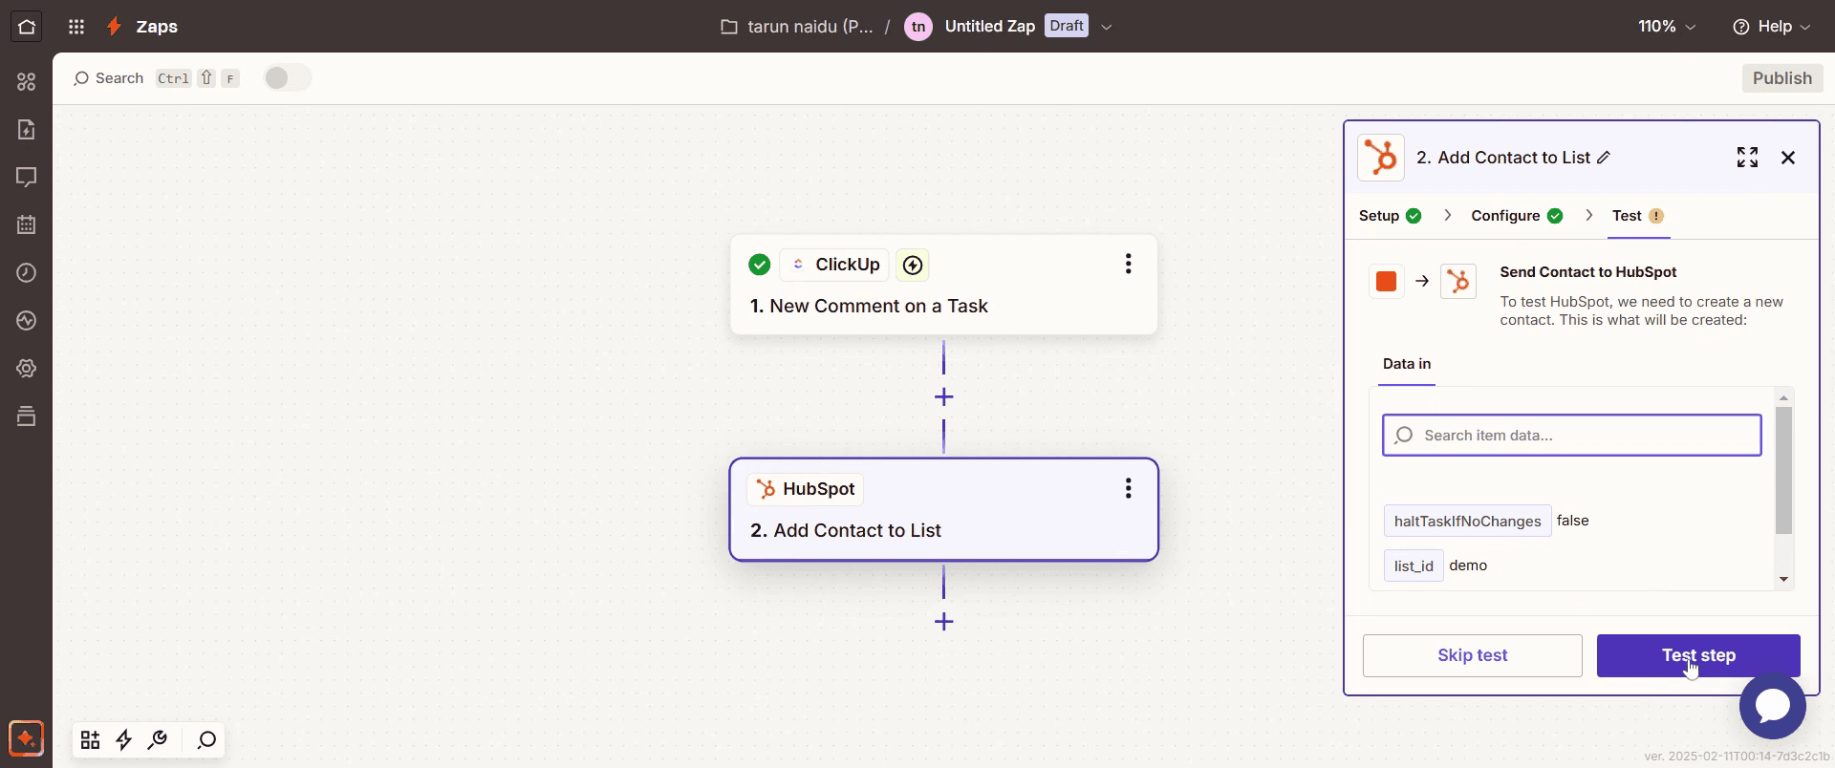
Task: Open the versions stack sidebar icon
Action: (x=27, y=416)
